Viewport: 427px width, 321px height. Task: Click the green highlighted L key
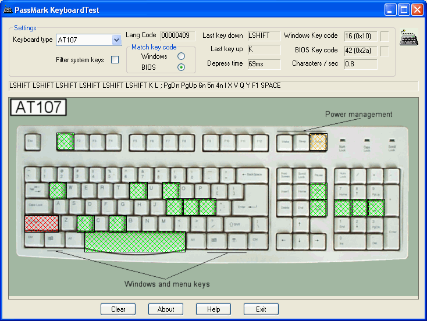point(191,207)
